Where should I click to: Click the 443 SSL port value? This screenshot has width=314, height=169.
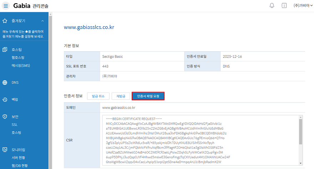coord(105,66)
